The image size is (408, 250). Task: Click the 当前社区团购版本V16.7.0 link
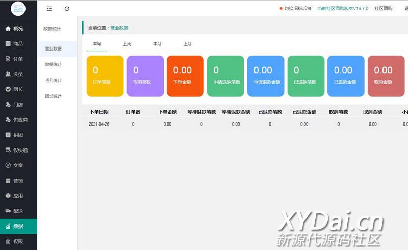tap(343, 8)
